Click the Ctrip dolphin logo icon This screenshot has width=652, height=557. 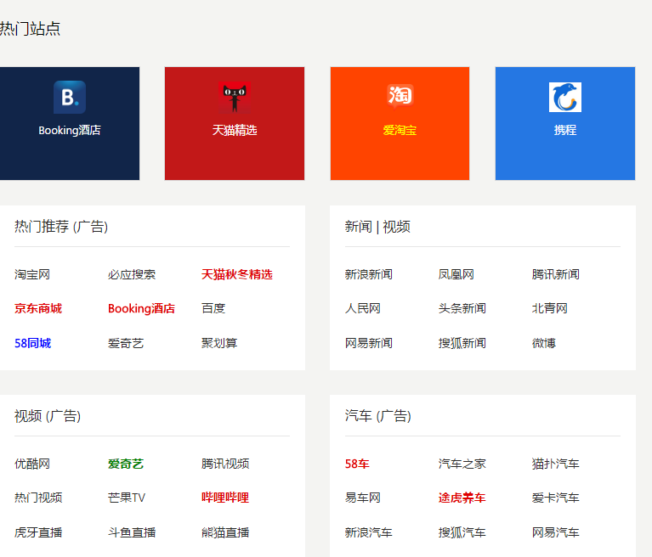click(x=565, y=97)
